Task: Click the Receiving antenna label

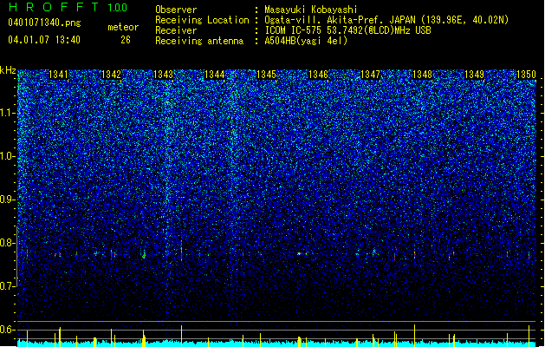Action: (x=199, y=41)
